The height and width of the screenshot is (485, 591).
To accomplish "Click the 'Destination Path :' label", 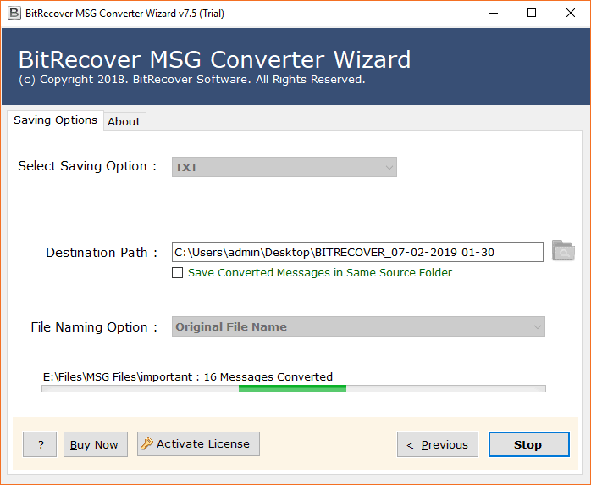I will pyautogui.click(x=102, y=252).
